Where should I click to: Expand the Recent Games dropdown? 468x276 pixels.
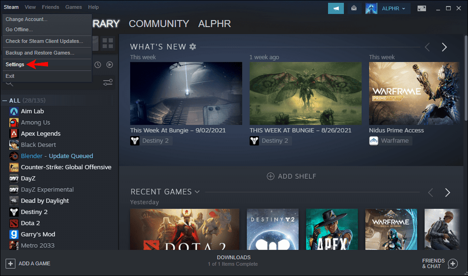[x=197, y=192]
